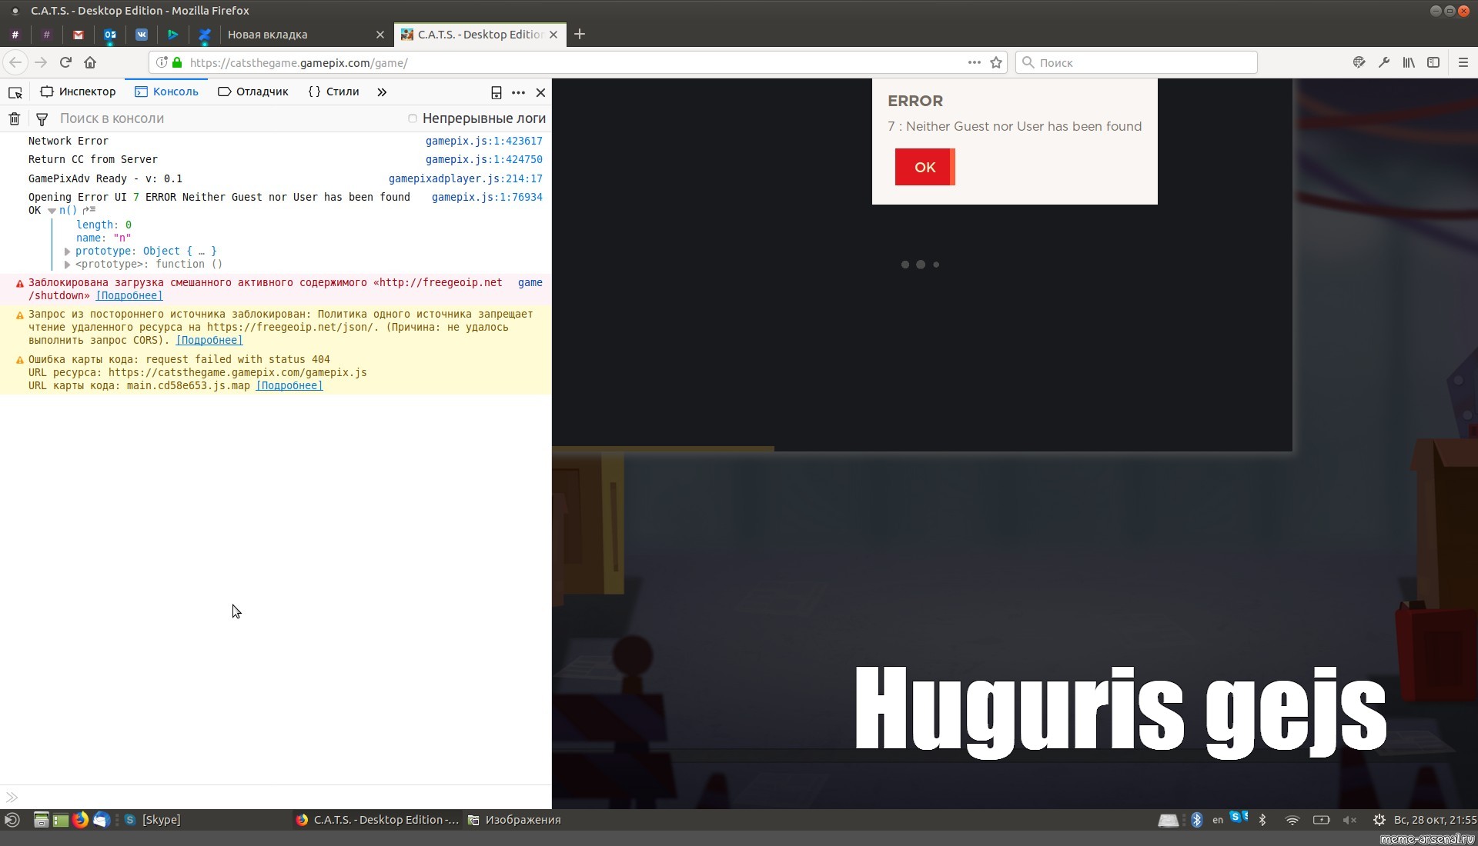Viewport: 1478px width, 846px height.
Task: Expand the prototype Object entry
Action: (66, 251)
